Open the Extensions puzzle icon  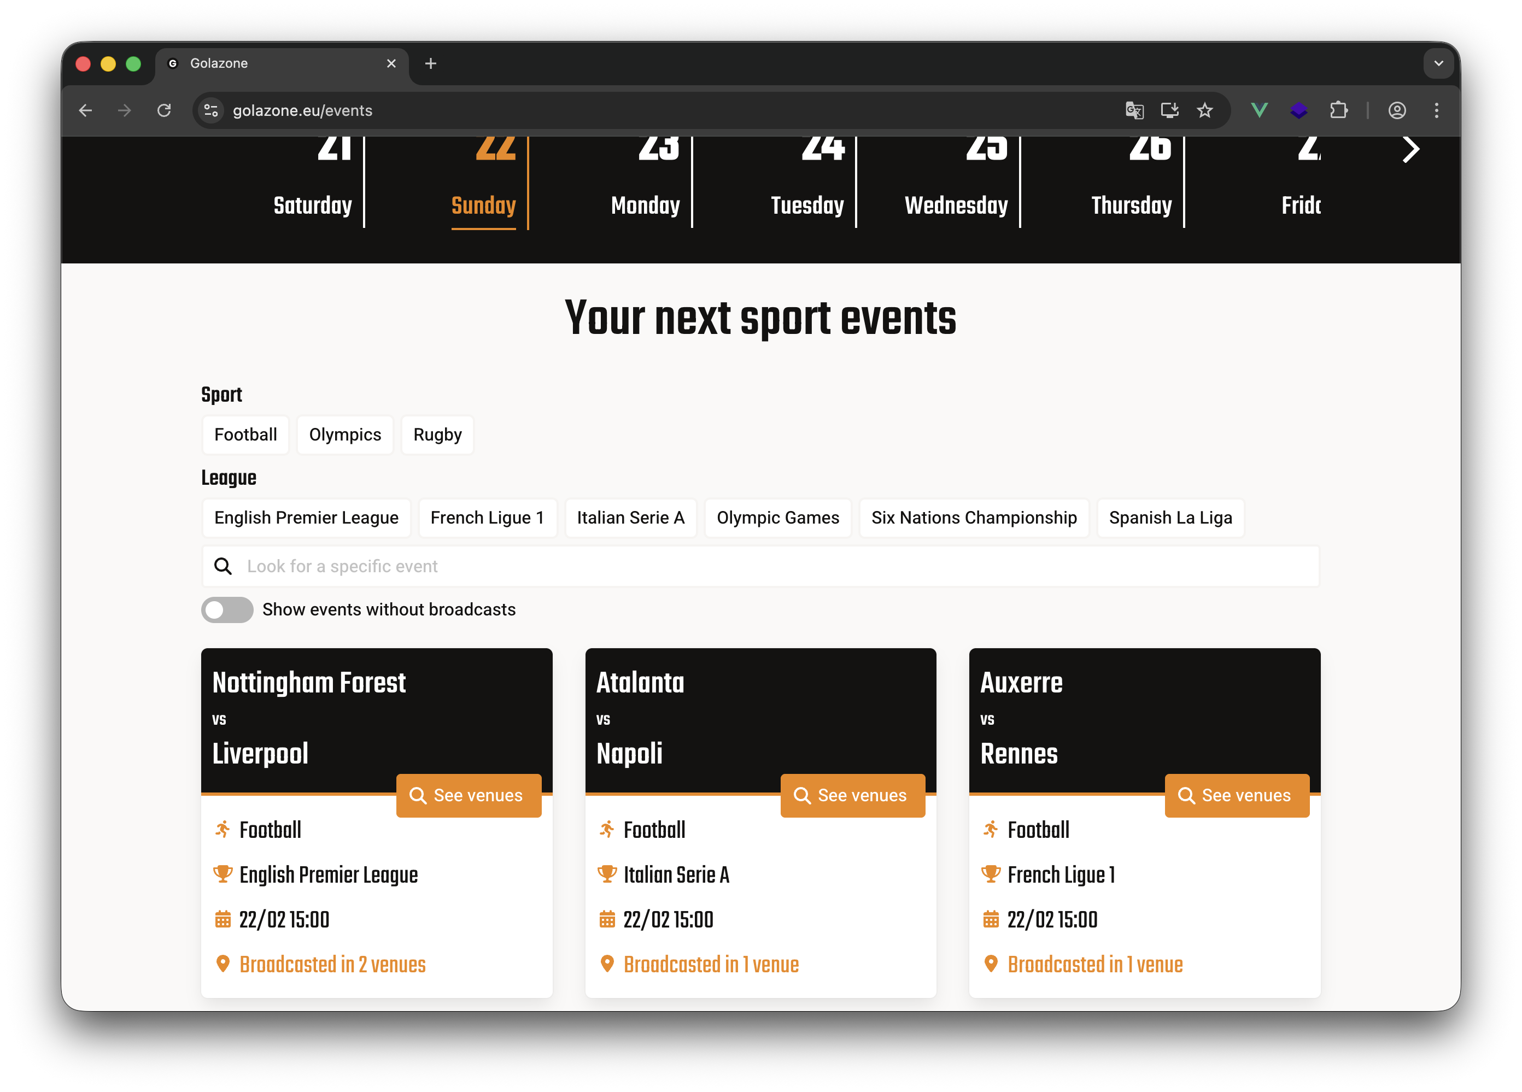[1339, 110]
